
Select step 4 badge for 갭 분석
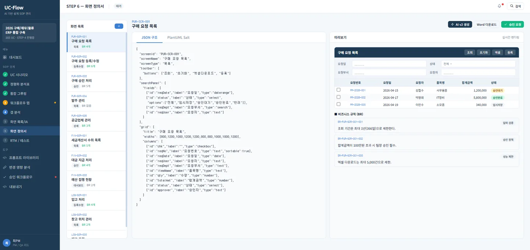(5, 112)
